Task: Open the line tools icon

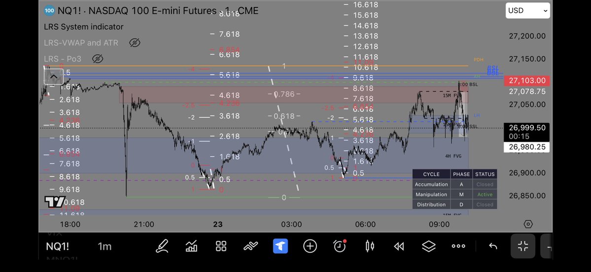Action: (x=251, y=246)
